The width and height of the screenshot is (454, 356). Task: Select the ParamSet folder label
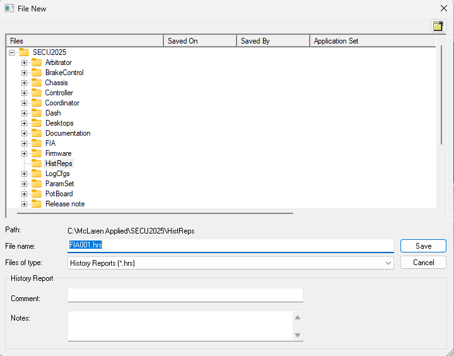point(60,184)
